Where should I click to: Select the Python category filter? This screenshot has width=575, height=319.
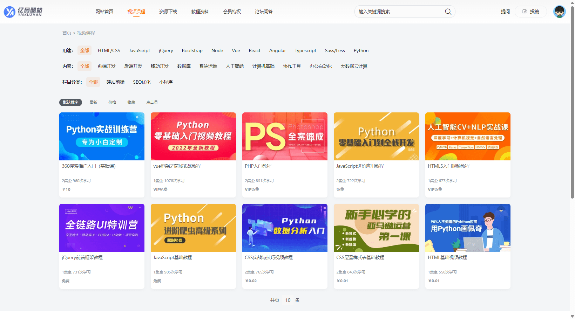pos(361,50)
